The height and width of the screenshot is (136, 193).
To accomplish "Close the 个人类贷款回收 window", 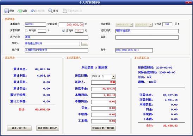I will pos(188,2).
